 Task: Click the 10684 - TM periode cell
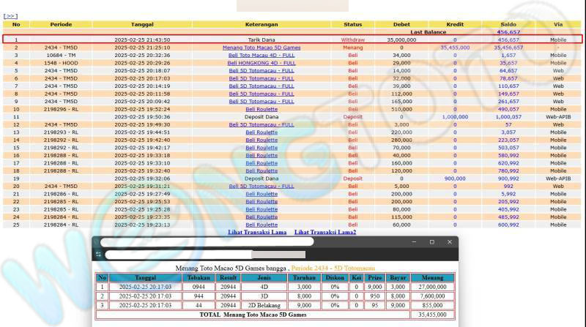click(x=61, y=56)
